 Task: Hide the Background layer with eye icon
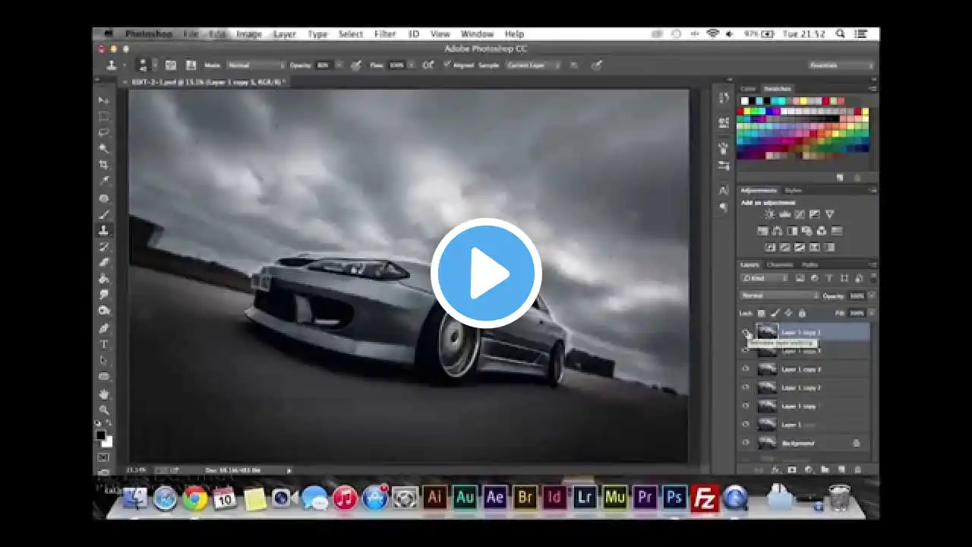click(746, 443)
